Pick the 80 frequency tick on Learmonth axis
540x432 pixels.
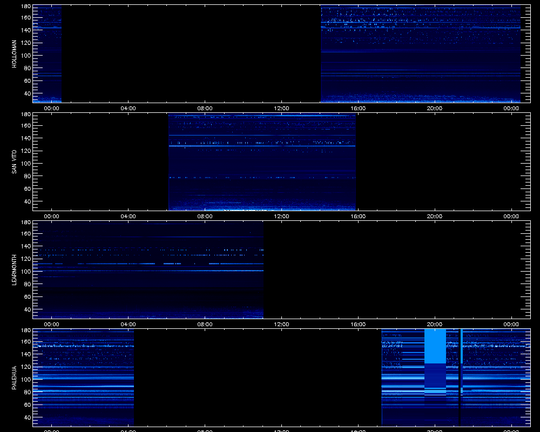pyautogui.click(x=28, y=284)
